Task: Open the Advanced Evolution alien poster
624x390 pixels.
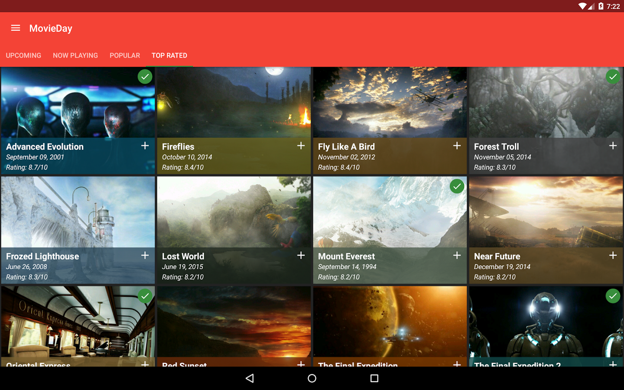Action: click(78, 103)
